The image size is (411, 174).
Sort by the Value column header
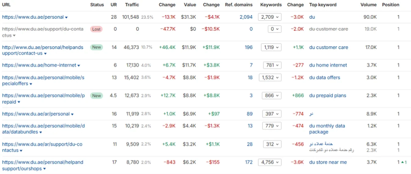click(x=190, y=5)
